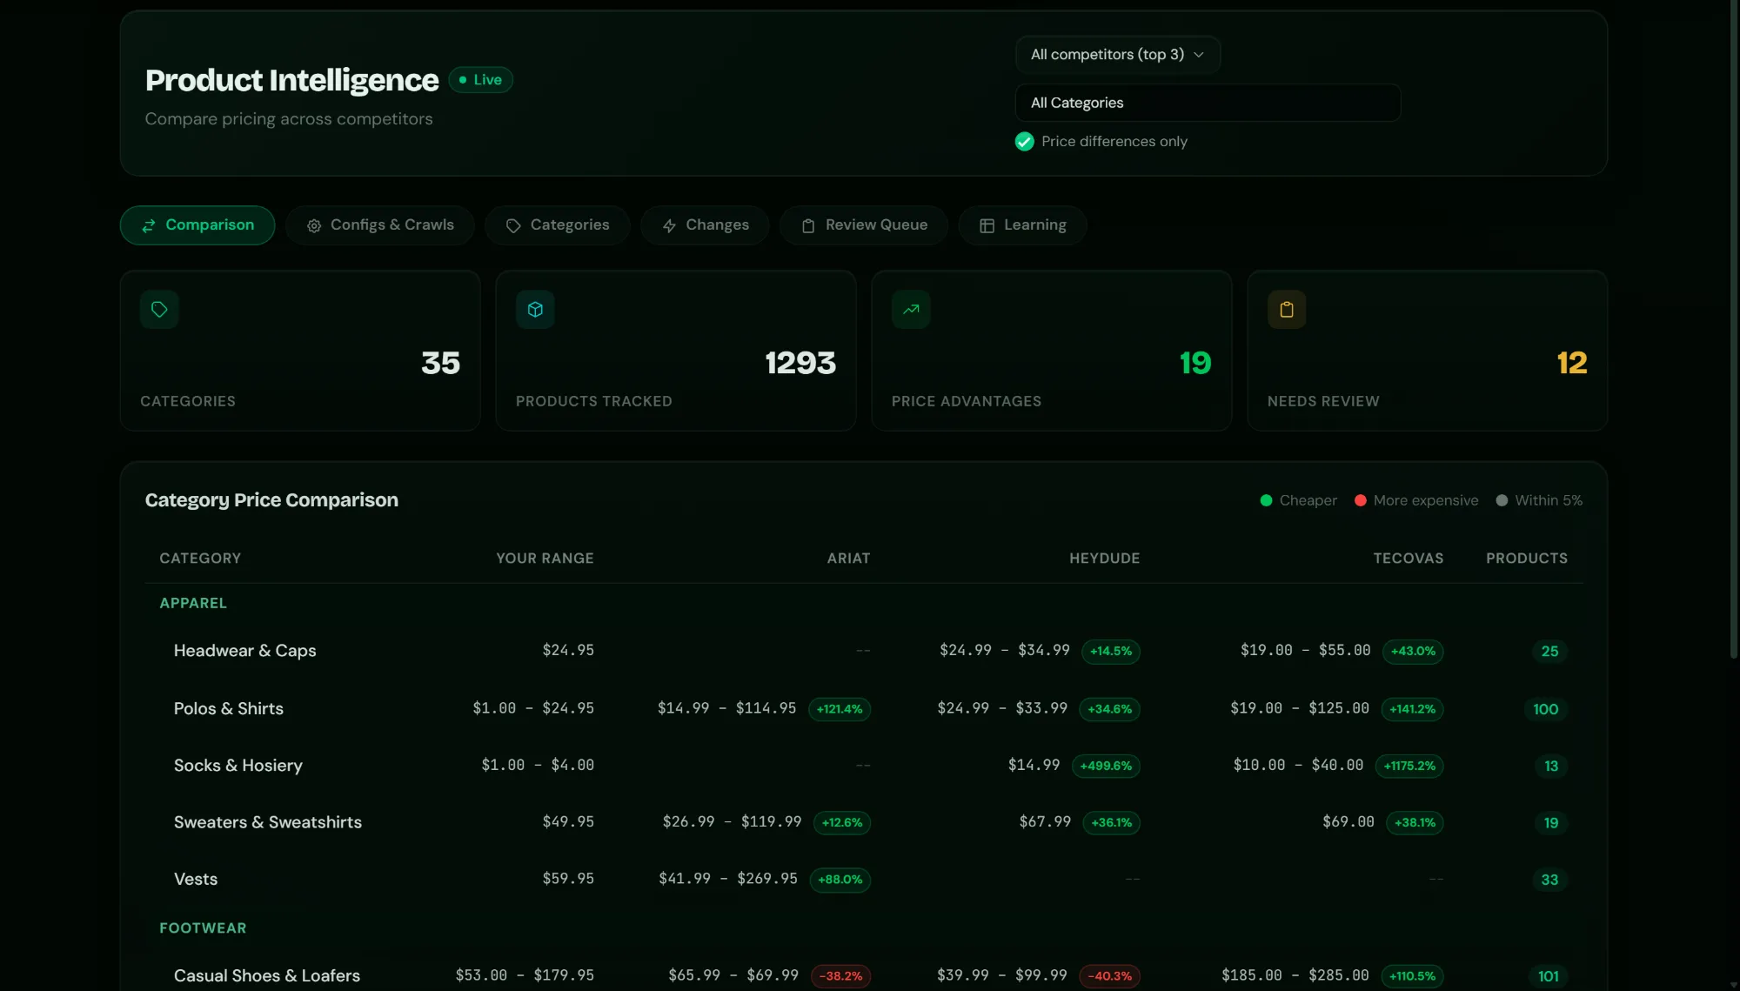
Task: Click the clipboard icon in Review Queue tab
Action: tap(808, 225)
